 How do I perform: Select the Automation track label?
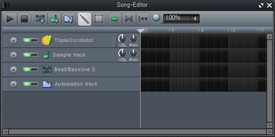[76, 84]
